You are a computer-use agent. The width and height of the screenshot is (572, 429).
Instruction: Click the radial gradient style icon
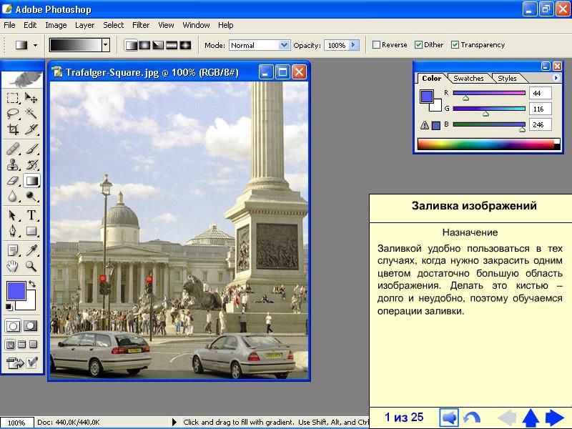[145, 45]
